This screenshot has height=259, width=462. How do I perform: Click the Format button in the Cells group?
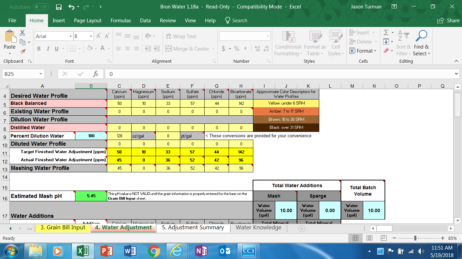[x=363, y=51]
